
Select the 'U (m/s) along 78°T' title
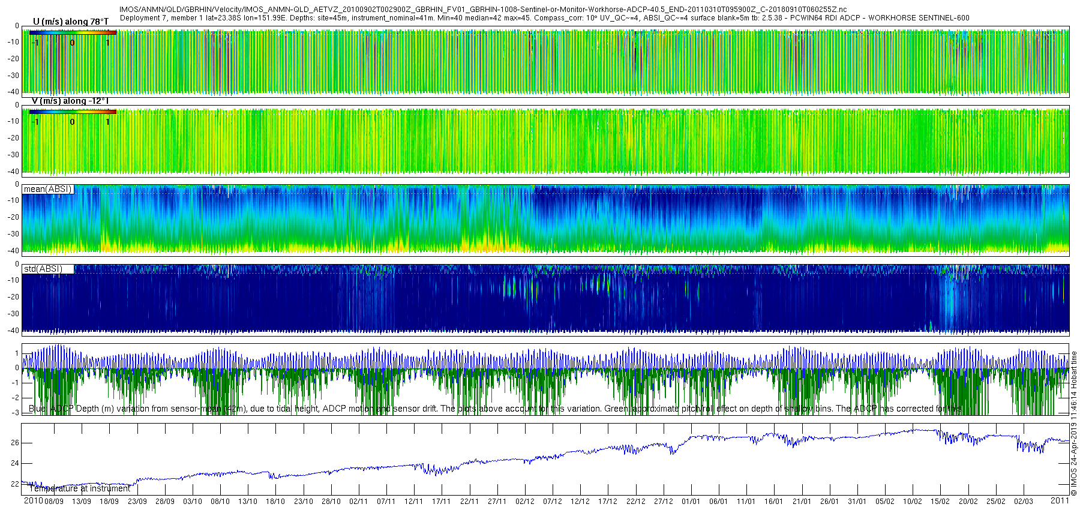point(71,22)
